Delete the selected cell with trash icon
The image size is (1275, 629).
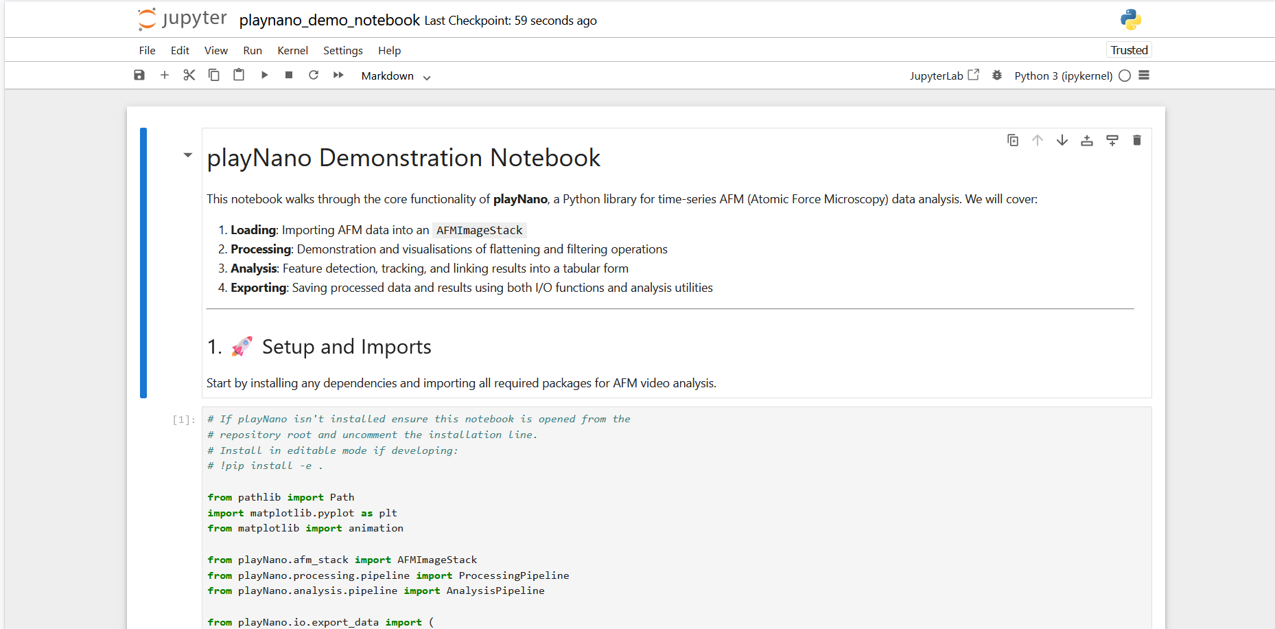(1137, 140)
